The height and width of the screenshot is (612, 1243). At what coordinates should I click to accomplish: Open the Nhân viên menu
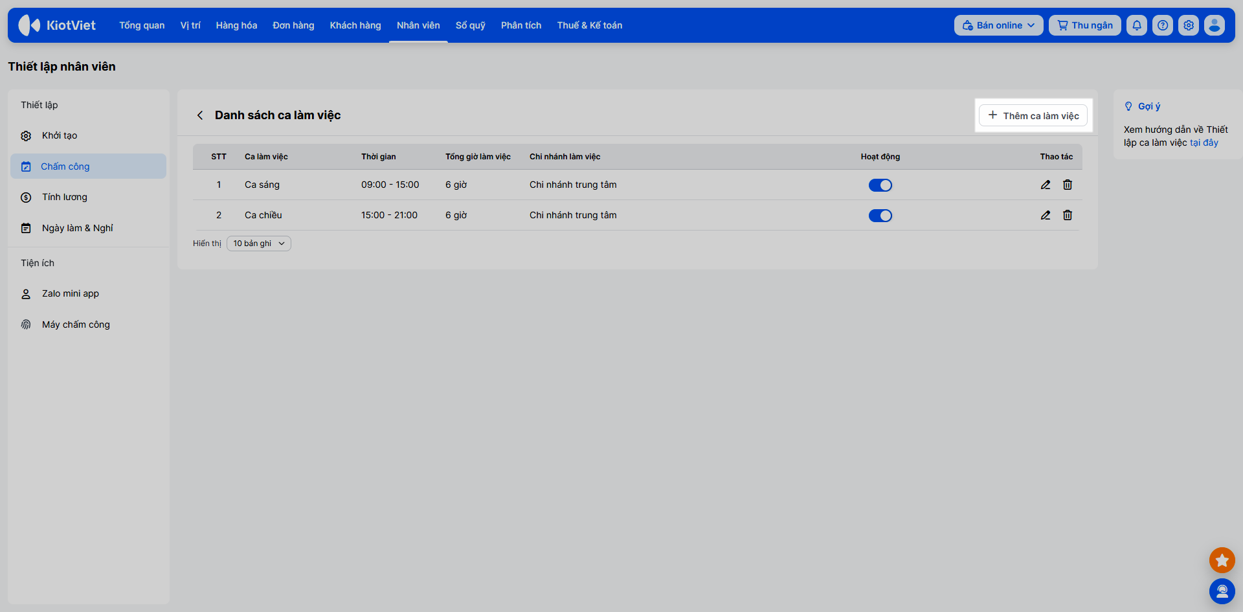click(418, 25)
